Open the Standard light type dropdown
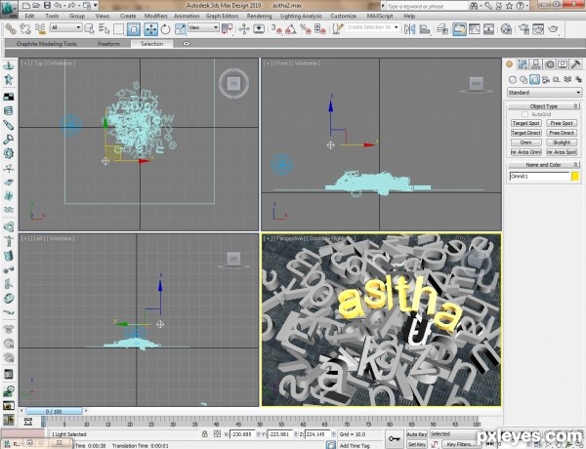Image resolution: width=586 pixels, height=449 pixels. (544, 93)
